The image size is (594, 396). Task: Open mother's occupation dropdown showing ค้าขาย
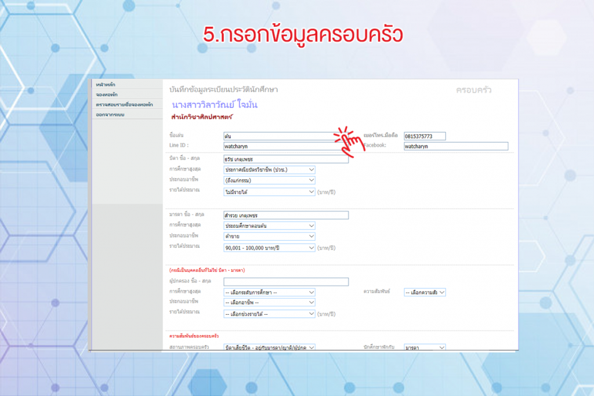269,236
